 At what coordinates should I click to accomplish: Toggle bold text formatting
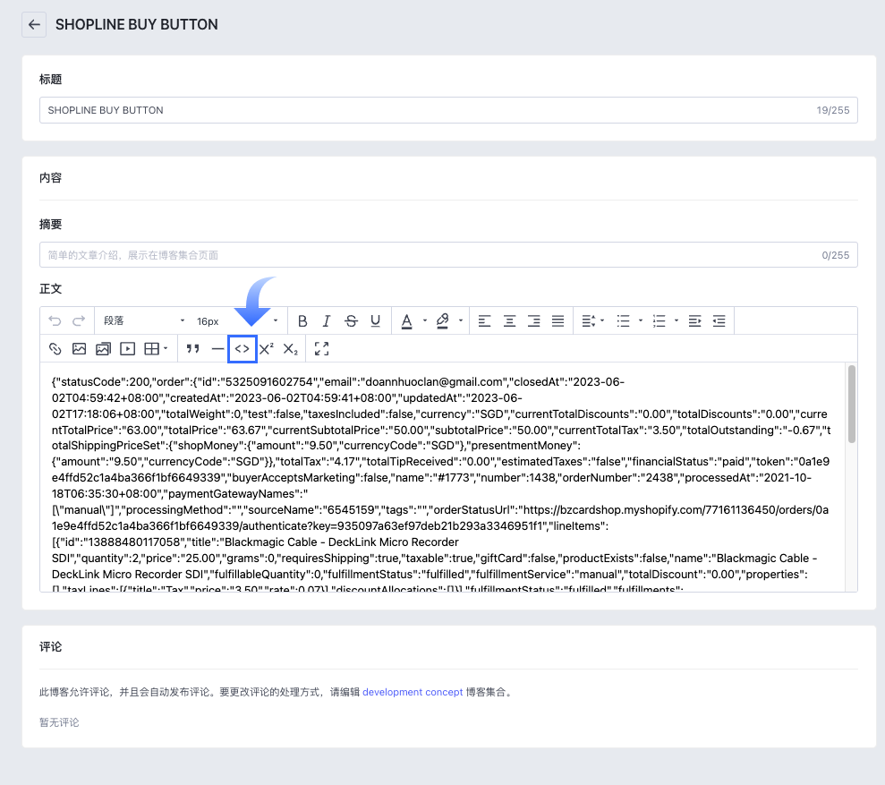pyautogui.click(x=302, y=321)
